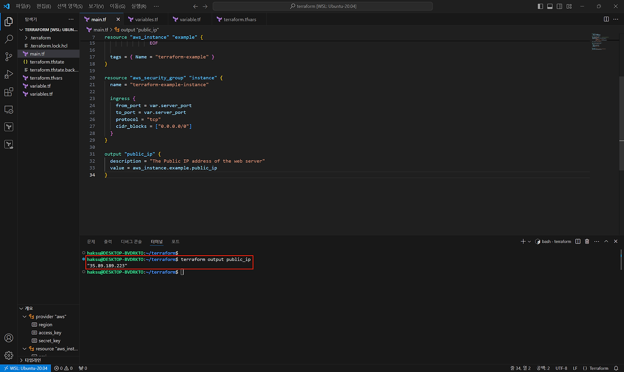Switch to the variables.tf editor tab
Screen dimensions: 624x372
[143, 19]
